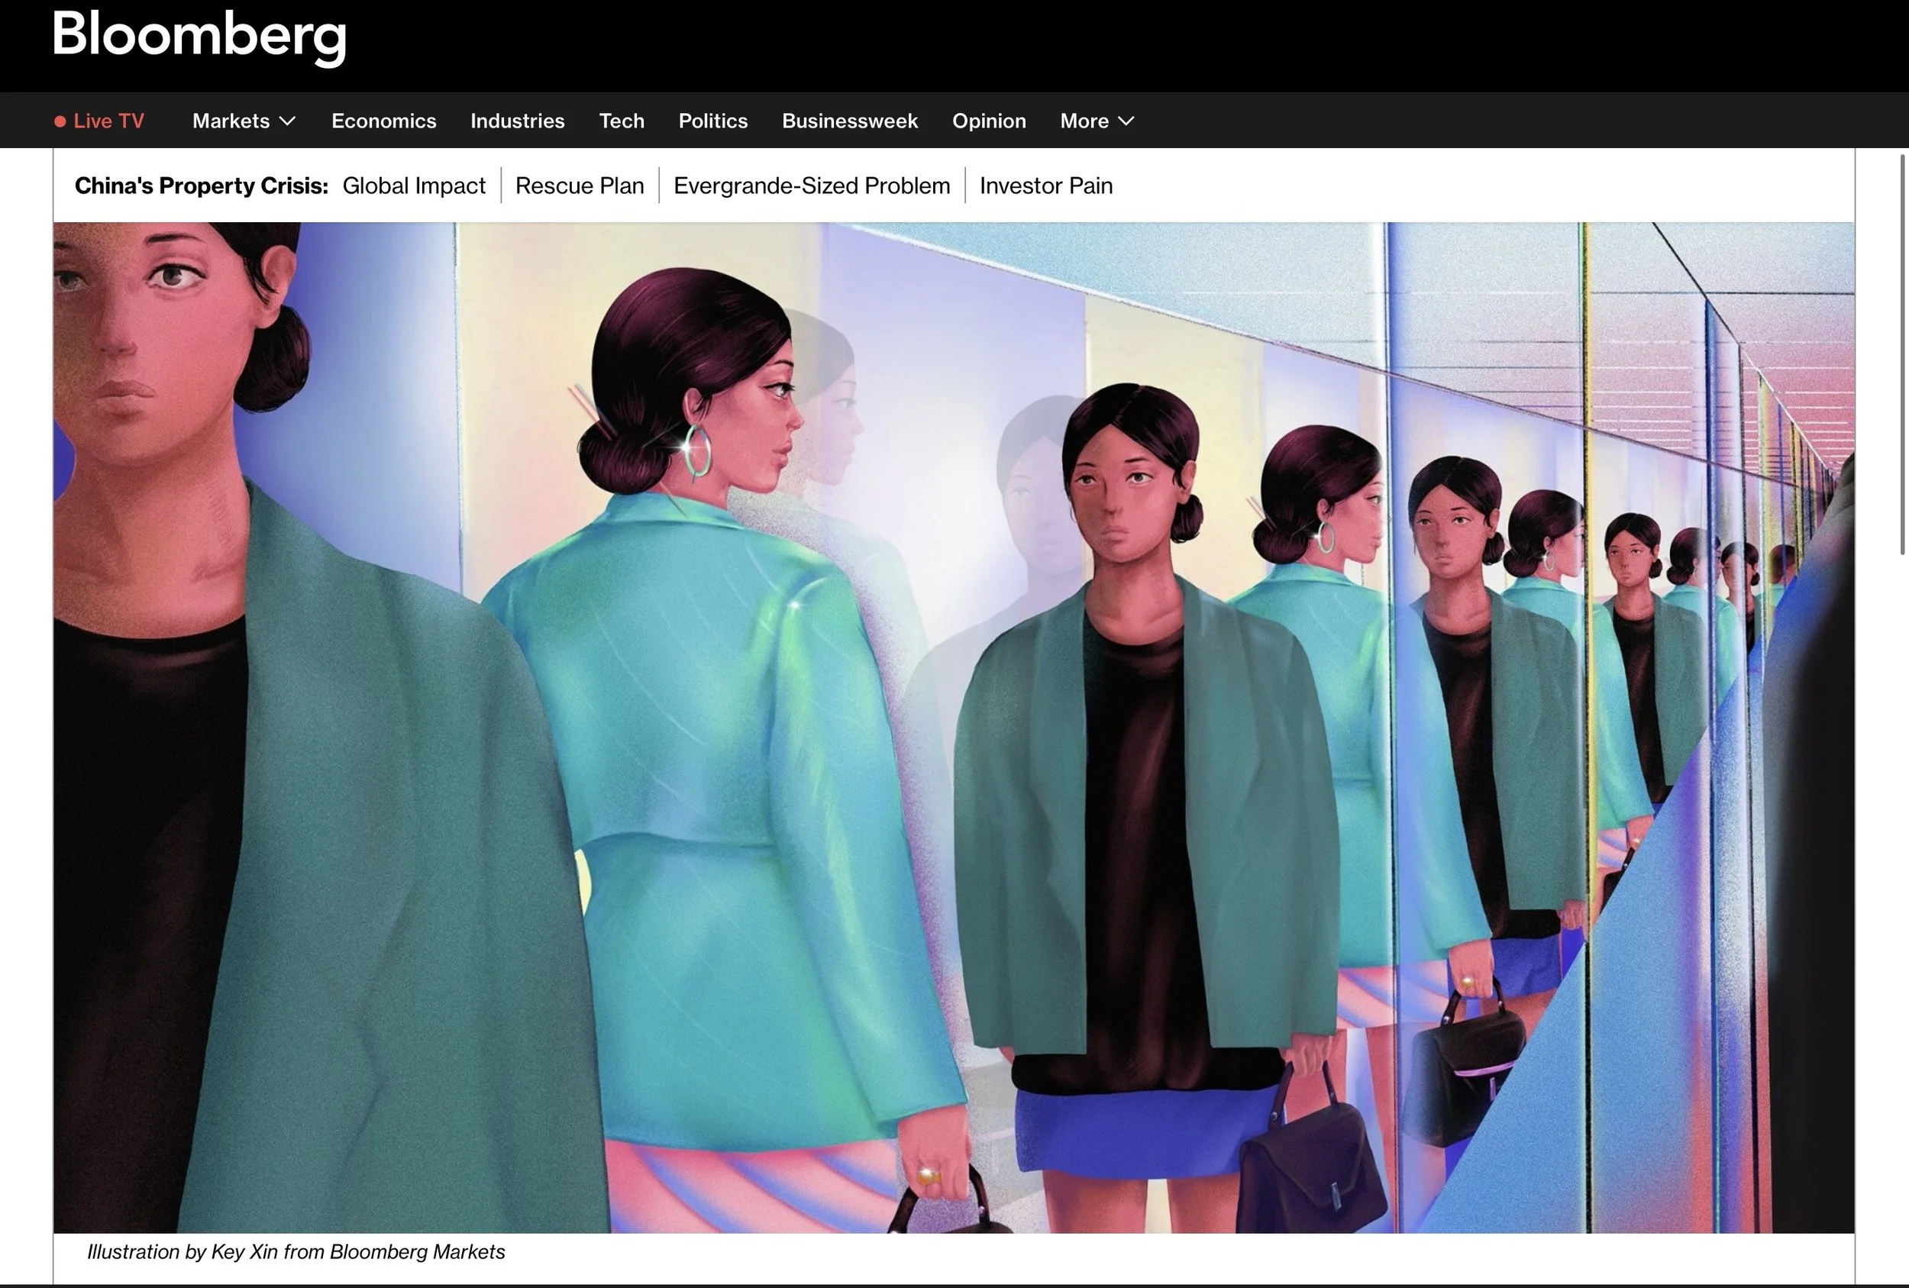This screenshot has height=1288, width=1909.
Task: Open the Markets menu label
Action: point(231,121)
